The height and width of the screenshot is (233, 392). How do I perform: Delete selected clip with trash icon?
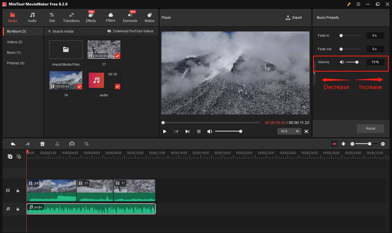pos(42,144)
